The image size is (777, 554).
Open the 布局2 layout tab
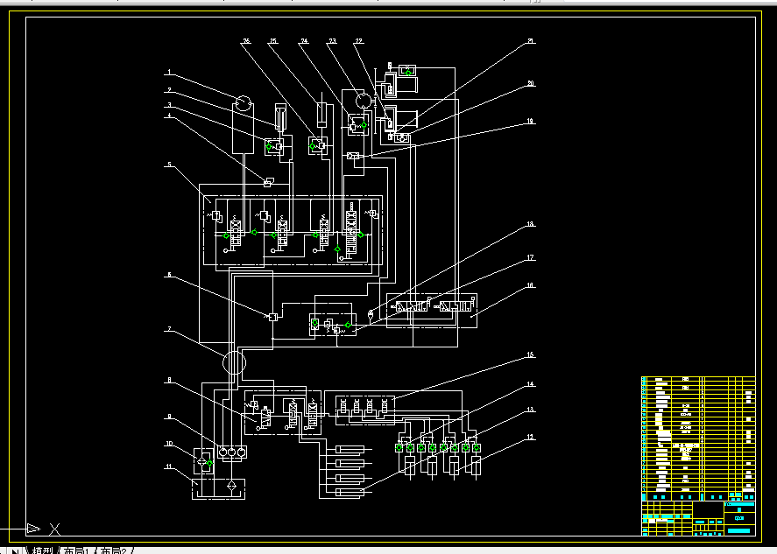tap(114, 550)
